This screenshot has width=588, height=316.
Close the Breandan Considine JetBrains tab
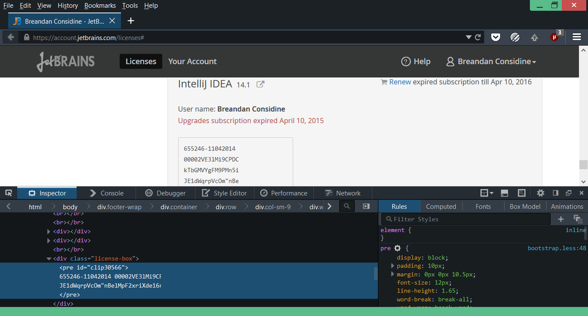click(x=112, y=21)
